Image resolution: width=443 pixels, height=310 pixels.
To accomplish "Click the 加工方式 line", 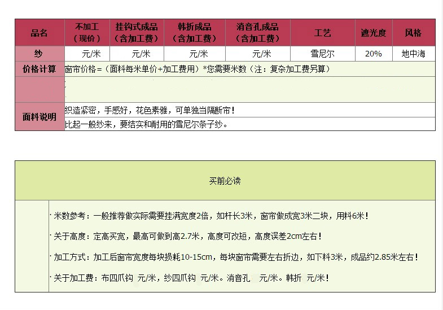I will [236, 257].
